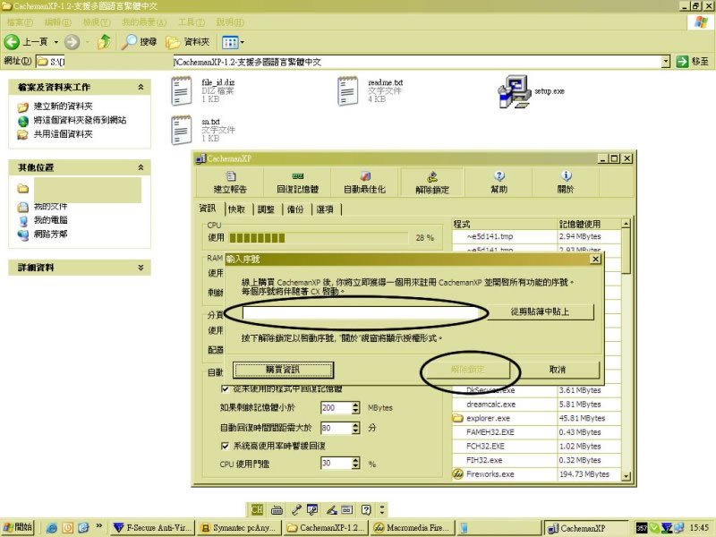Decrease the 80 分 interval with down arrow

[355, 430]
